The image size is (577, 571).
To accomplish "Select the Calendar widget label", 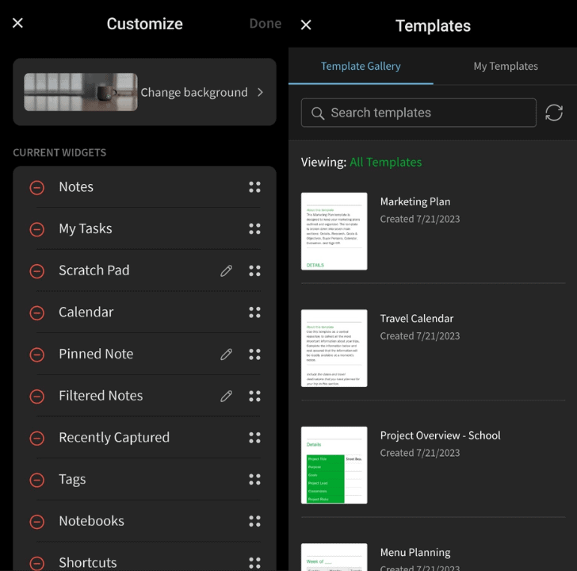I will [x=86, y=312].
